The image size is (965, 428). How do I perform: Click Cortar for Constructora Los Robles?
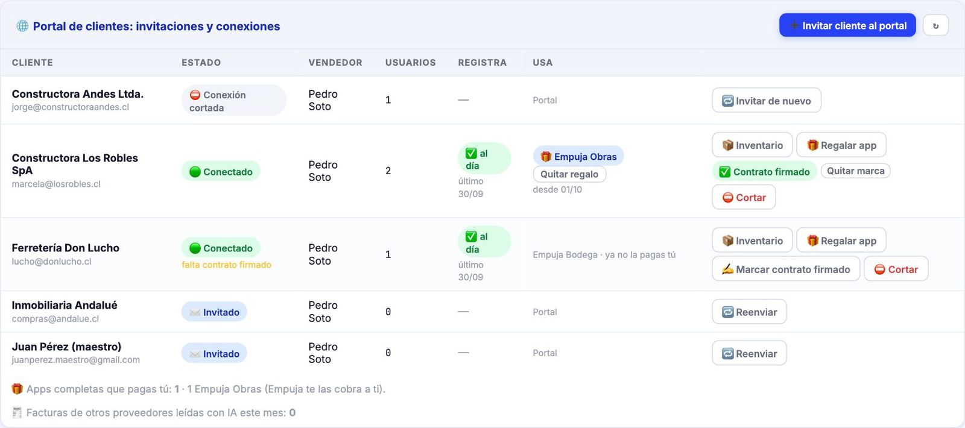coord(744,197)
